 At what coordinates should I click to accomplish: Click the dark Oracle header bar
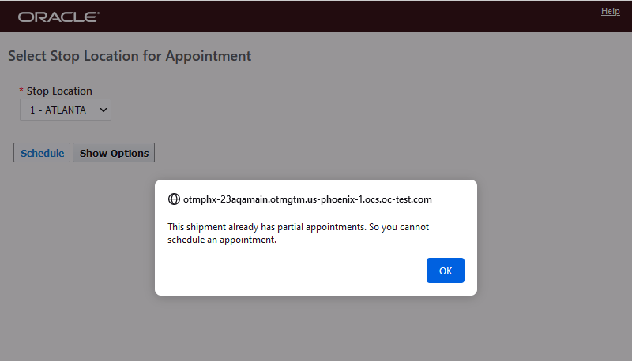[x=316, y=17]
